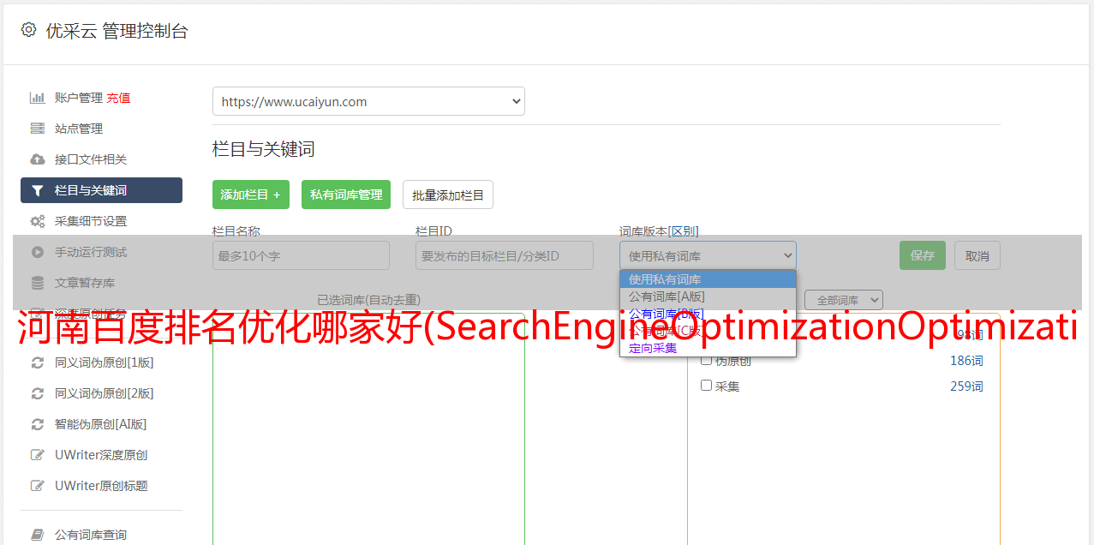Screen dimensions: 1094x545
Task: Open the 智能伪原创[AI版] sidebar item
Action: tap(101, 424)
